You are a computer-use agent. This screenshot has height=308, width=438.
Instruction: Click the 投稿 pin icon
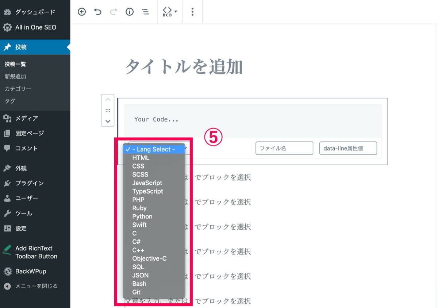click(x=7, y=47)
